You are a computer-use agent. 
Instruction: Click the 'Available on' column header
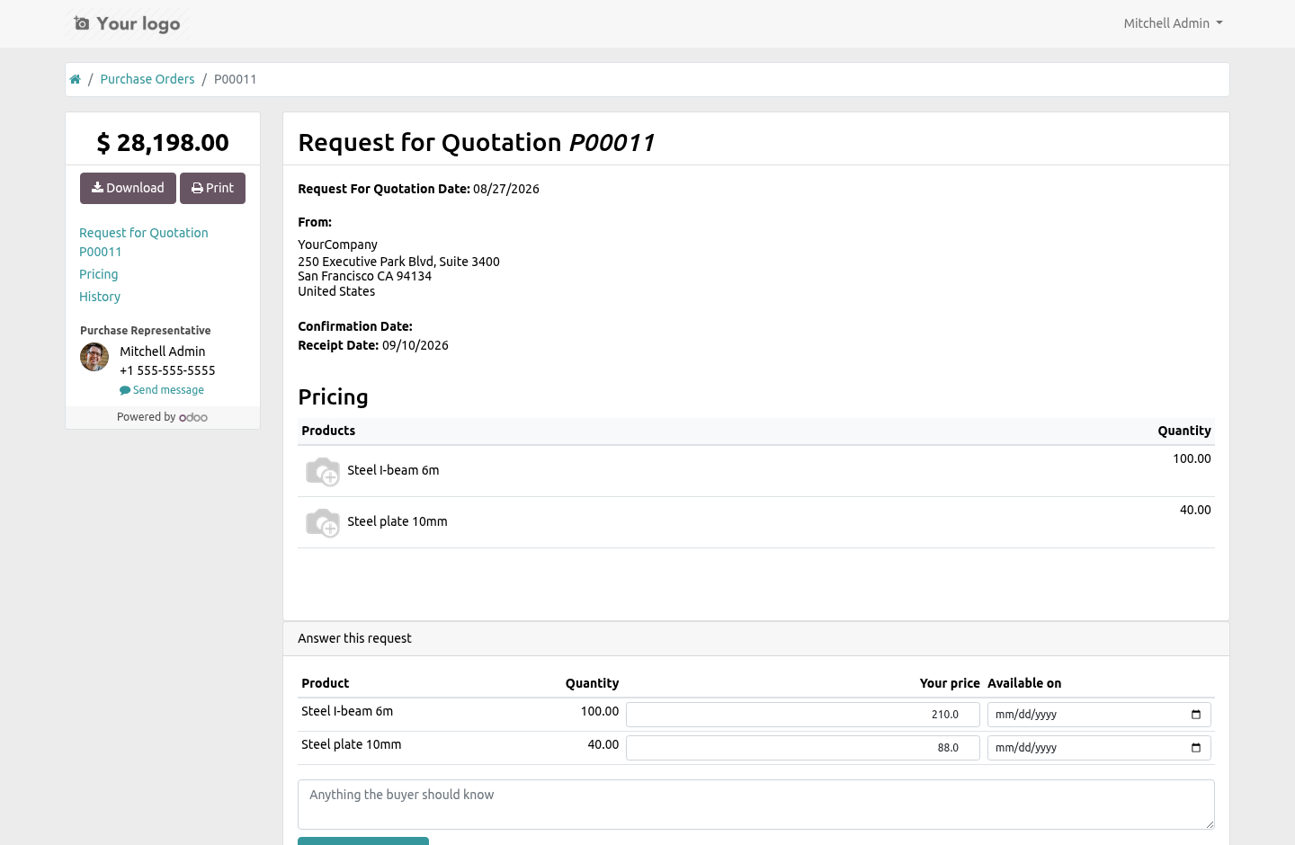point(1024,683)
